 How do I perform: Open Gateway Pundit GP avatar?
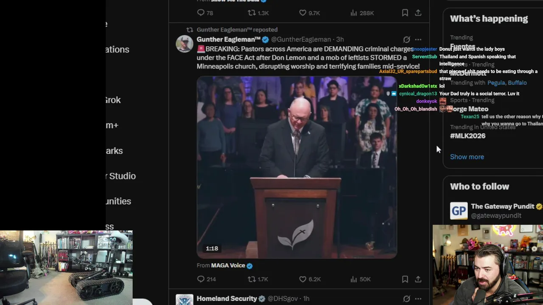click(459, 211)
